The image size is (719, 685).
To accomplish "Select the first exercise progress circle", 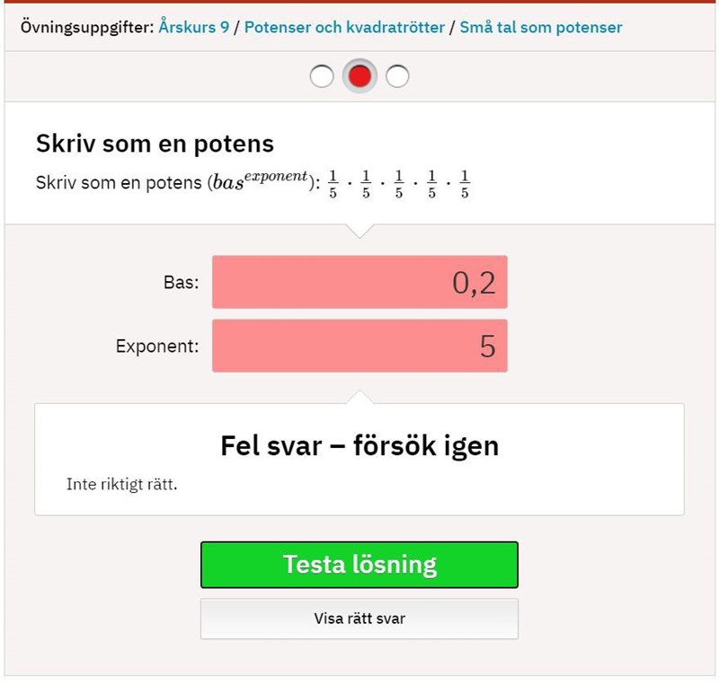I will (x=321, y=77).
